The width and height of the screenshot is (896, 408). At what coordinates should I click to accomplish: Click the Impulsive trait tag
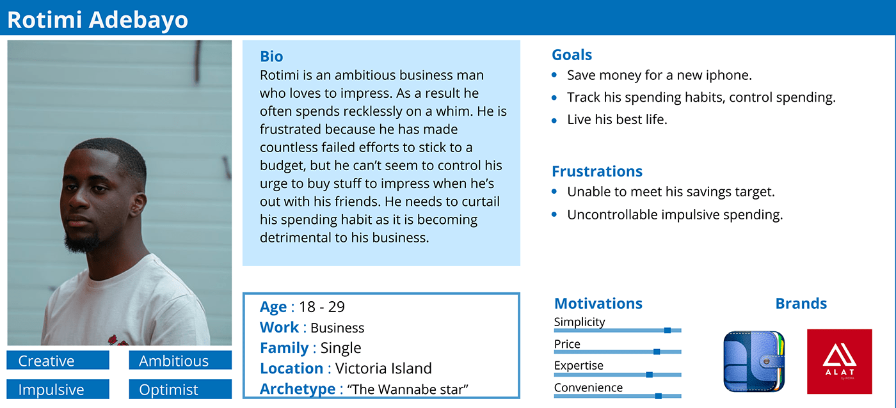pyautogui.click(x=58, y=389)
